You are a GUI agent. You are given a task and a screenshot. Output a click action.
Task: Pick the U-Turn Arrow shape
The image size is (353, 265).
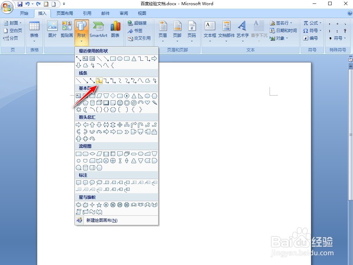pos(141,125)
